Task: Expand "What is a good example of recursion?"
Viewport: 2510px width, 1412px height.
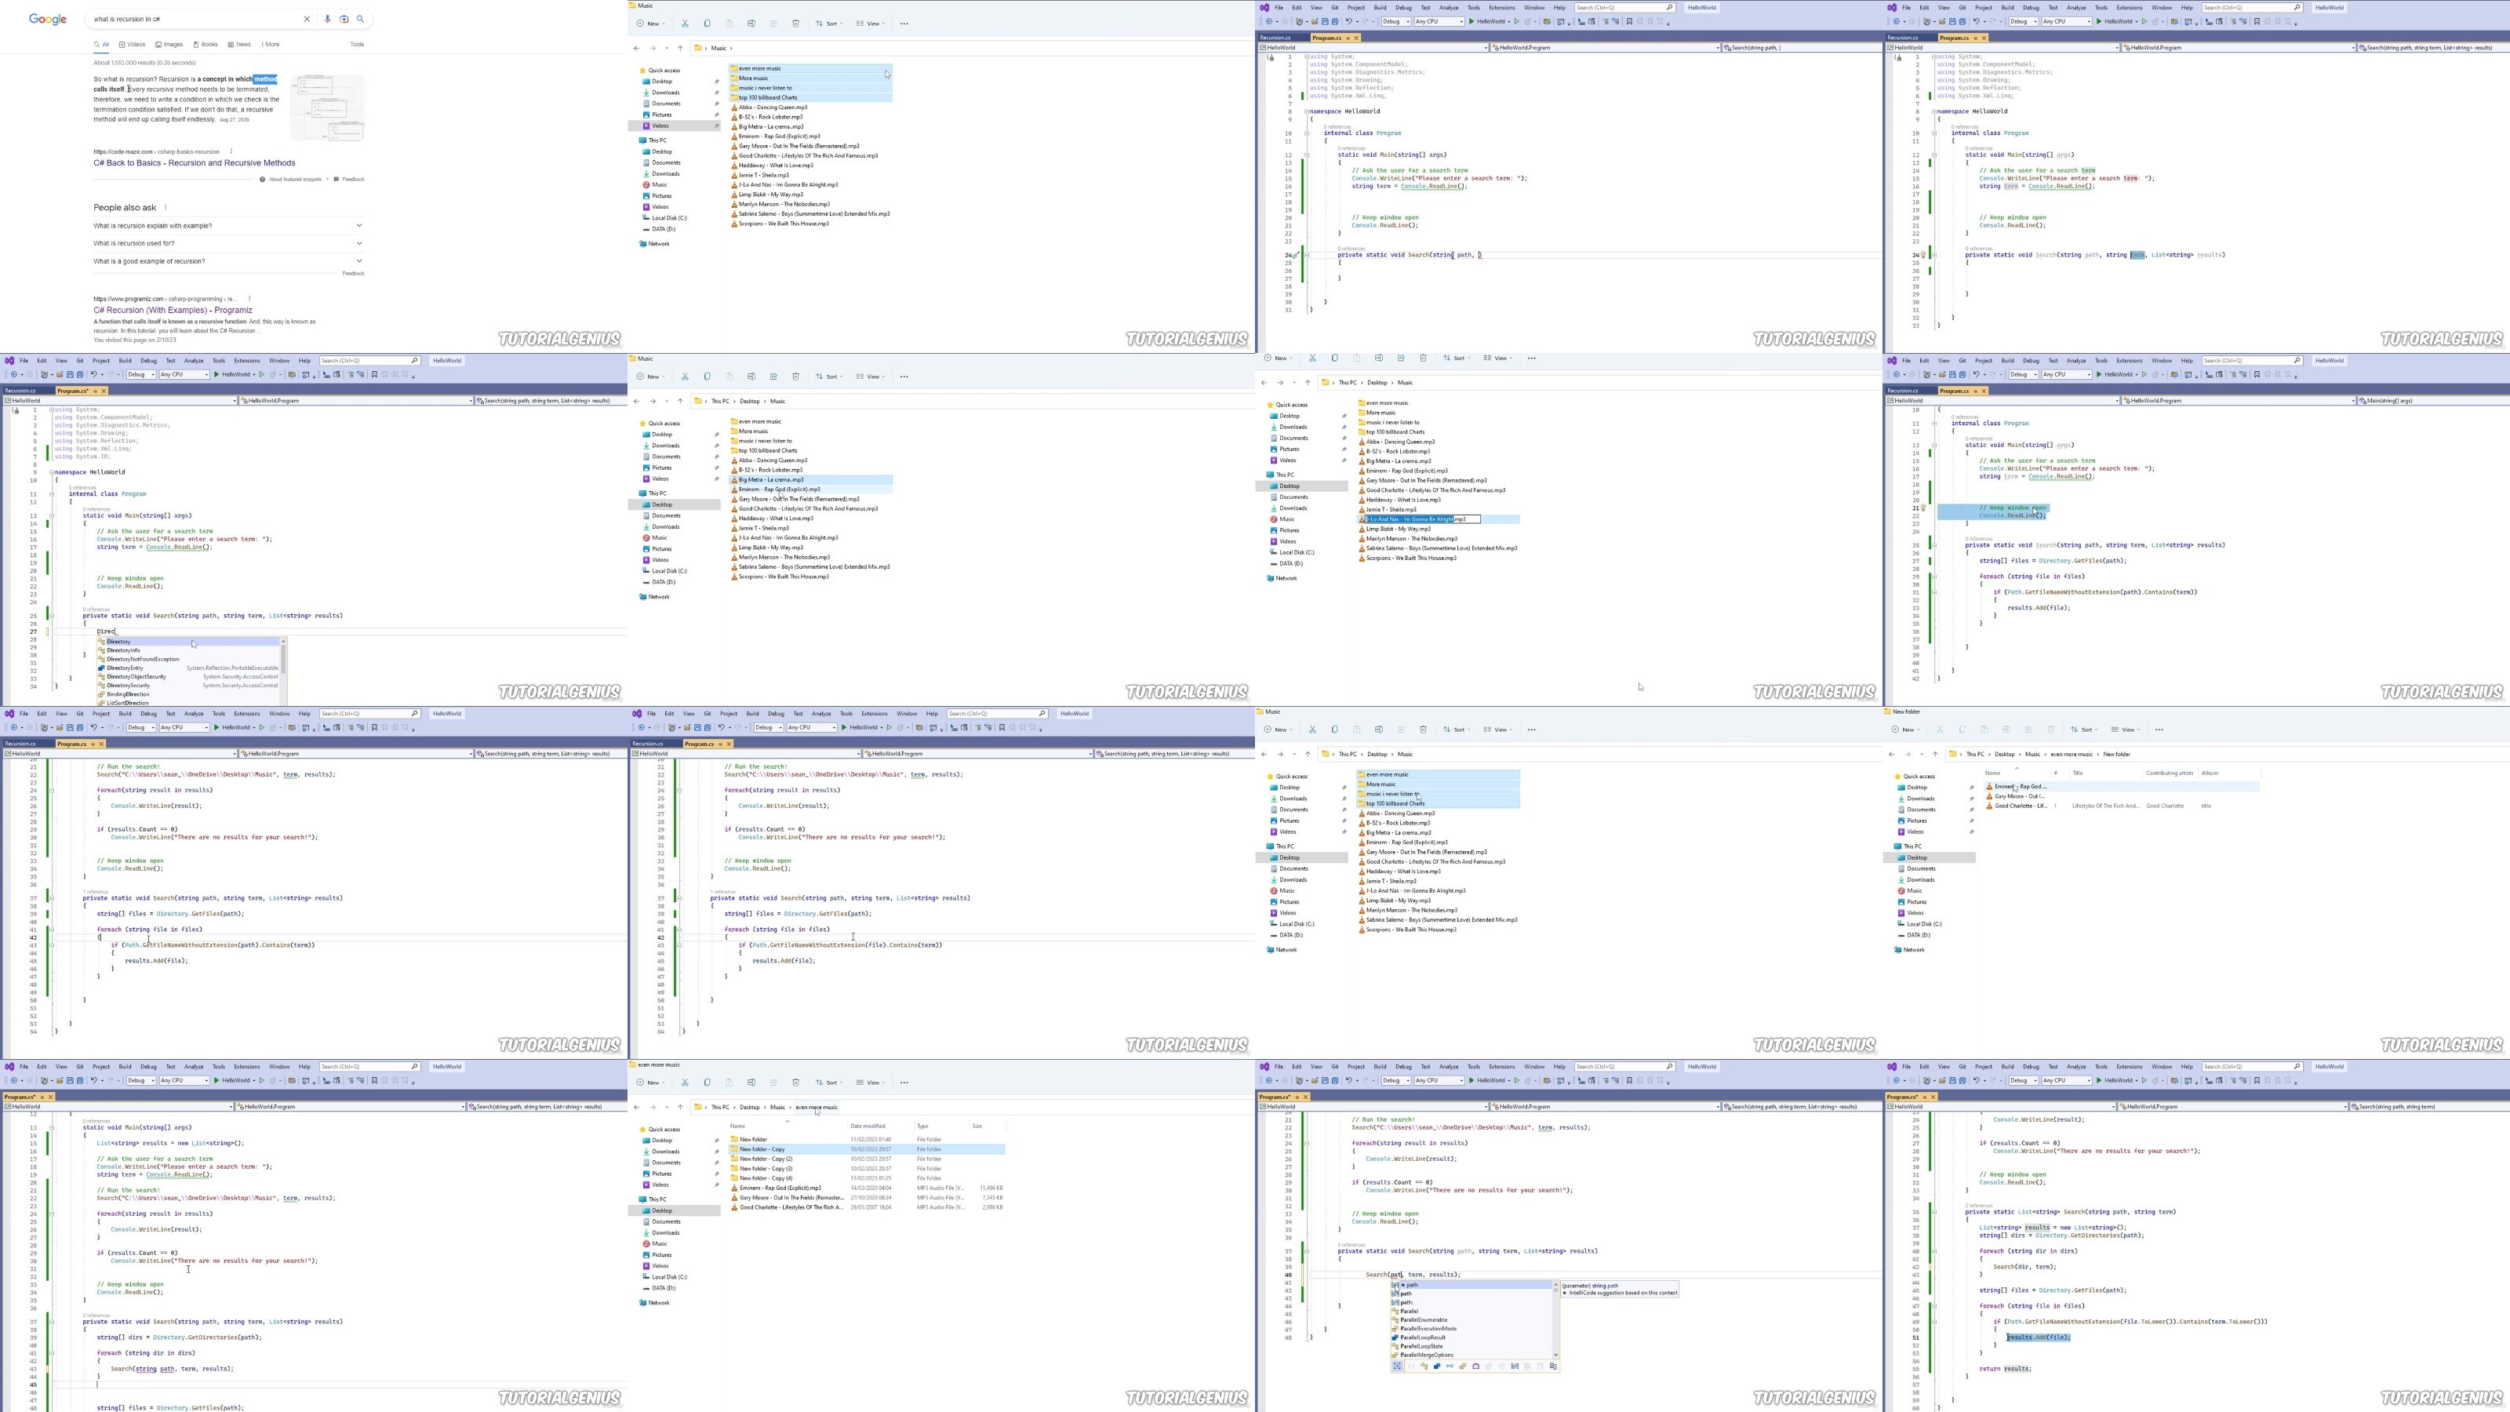Action: tap(228, 261)
